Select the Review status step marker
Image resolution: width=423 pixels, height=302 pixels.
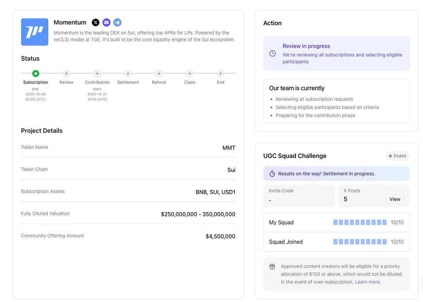pyautogui.click(x=66, y=73)
